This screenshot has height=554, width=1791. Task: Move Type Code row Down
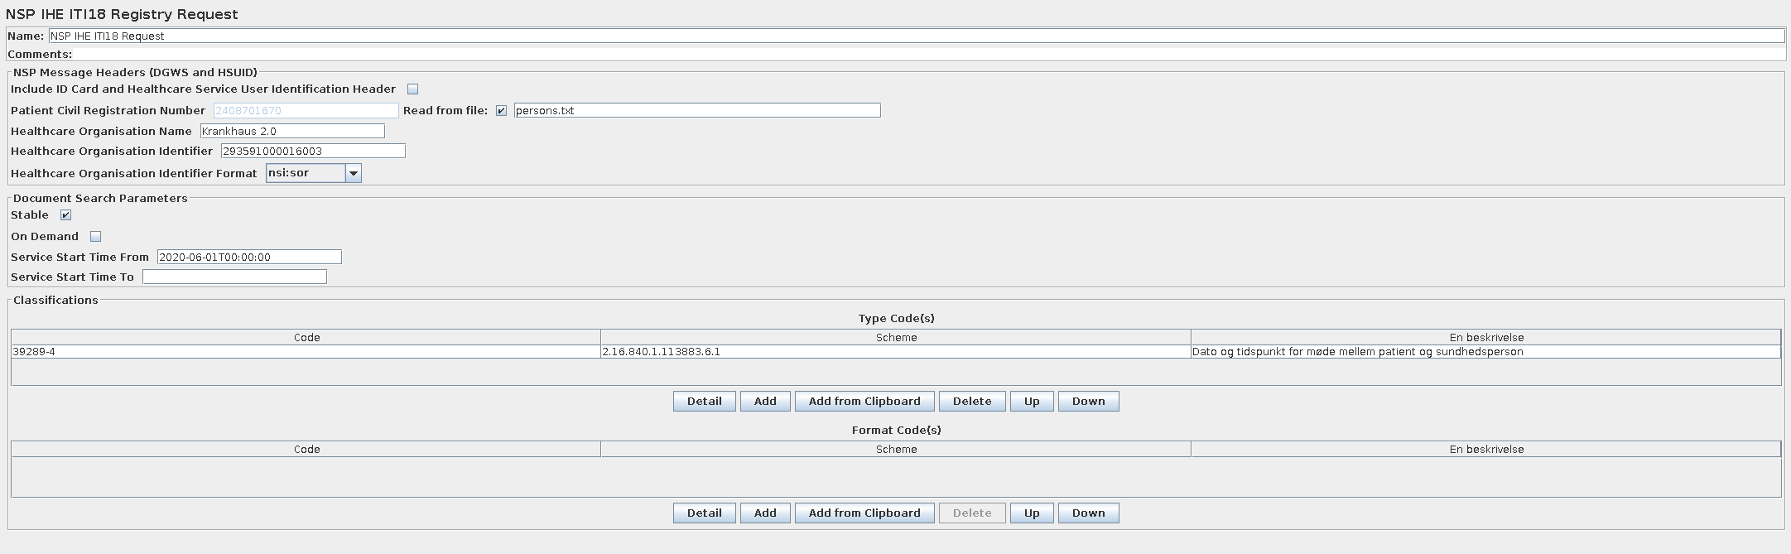click(1088, 402)
